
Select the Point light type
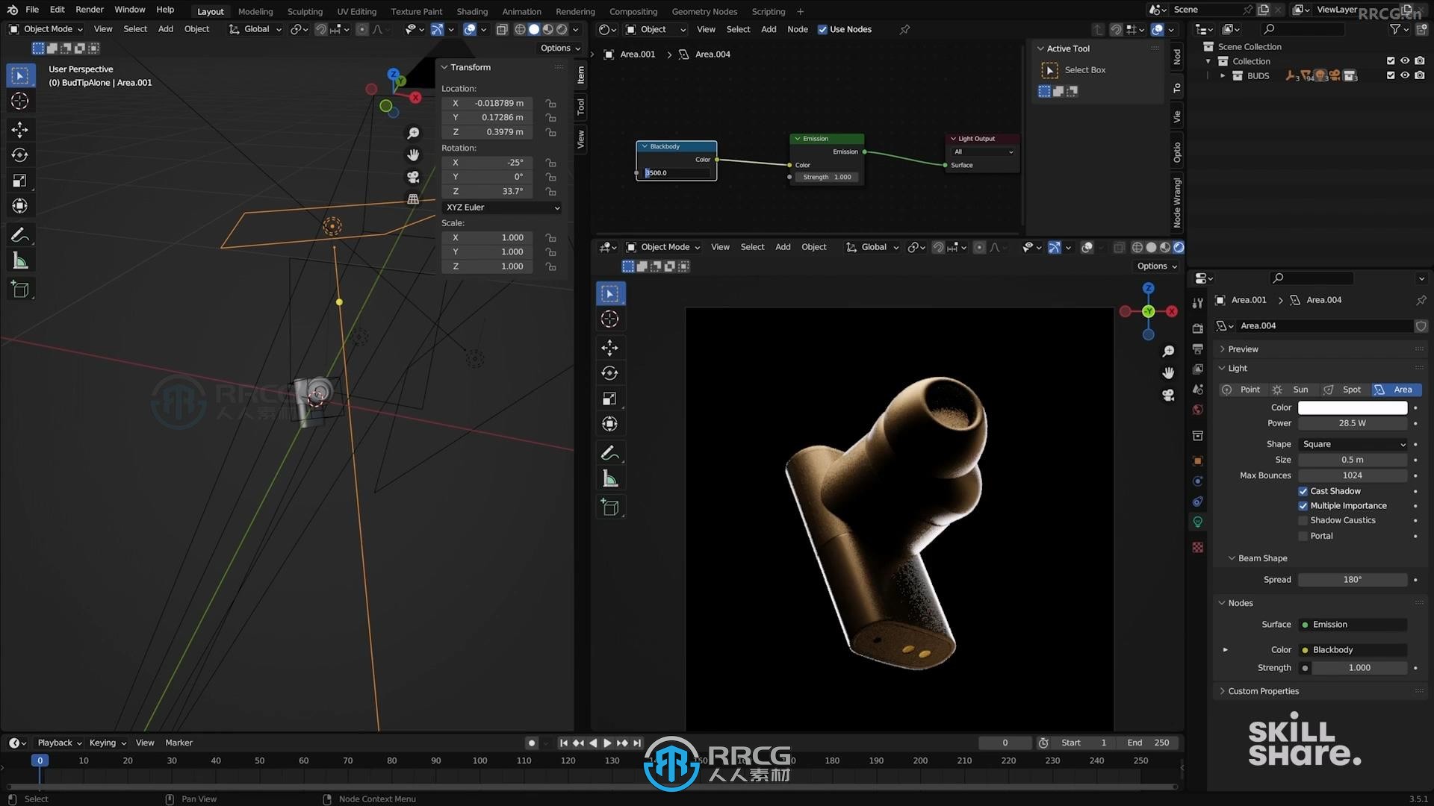[x=1242, y=390]
